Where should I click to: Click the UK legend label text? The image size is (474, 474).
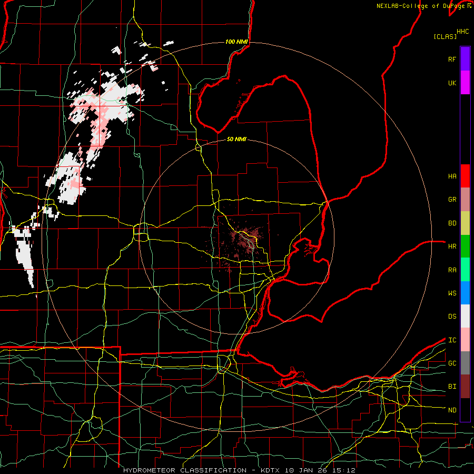452,83
